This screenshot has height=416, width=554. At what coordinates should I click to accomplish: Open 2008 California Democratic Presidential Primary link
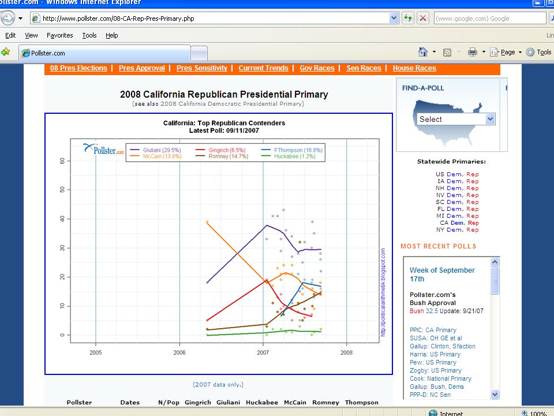(231, 103)
